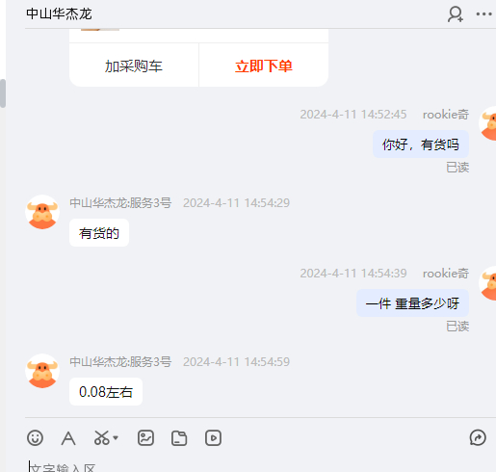Click the 加采购车 button
The width and height of the screenshot is (496, 472).
pos(134,66)
